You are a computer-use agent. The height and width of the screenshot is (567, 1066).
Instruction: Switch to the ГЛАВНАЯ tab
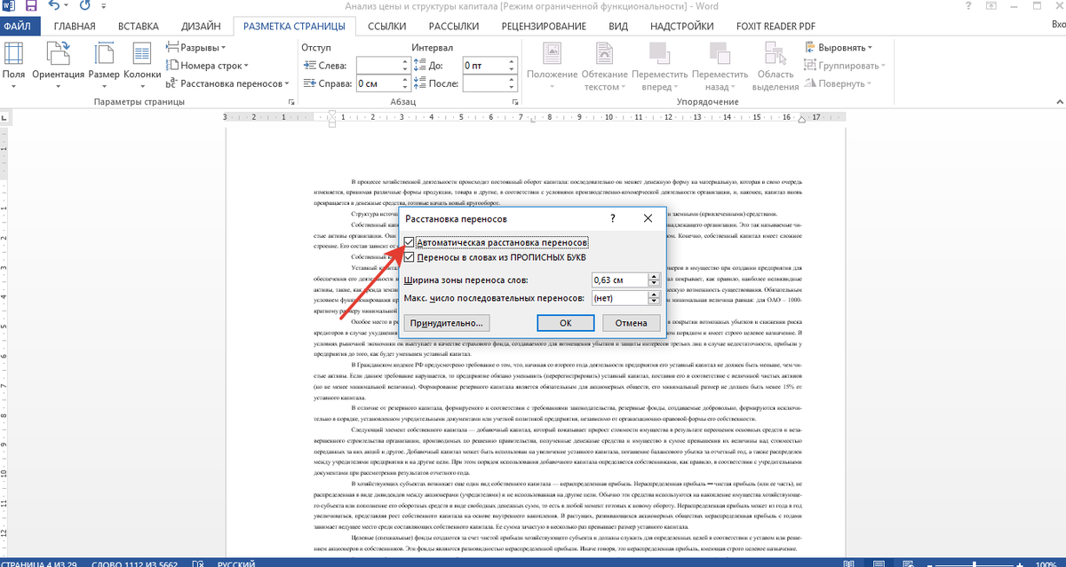[x=74, y=26]
